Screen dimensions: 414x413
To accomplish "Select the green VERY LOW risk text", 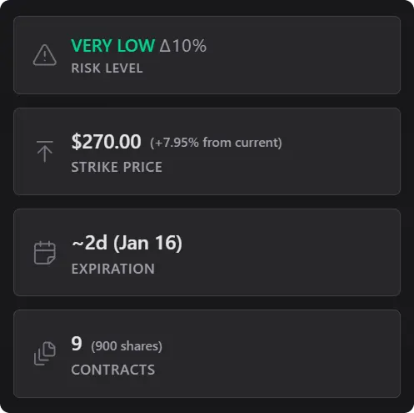I will tap(112, 45).
